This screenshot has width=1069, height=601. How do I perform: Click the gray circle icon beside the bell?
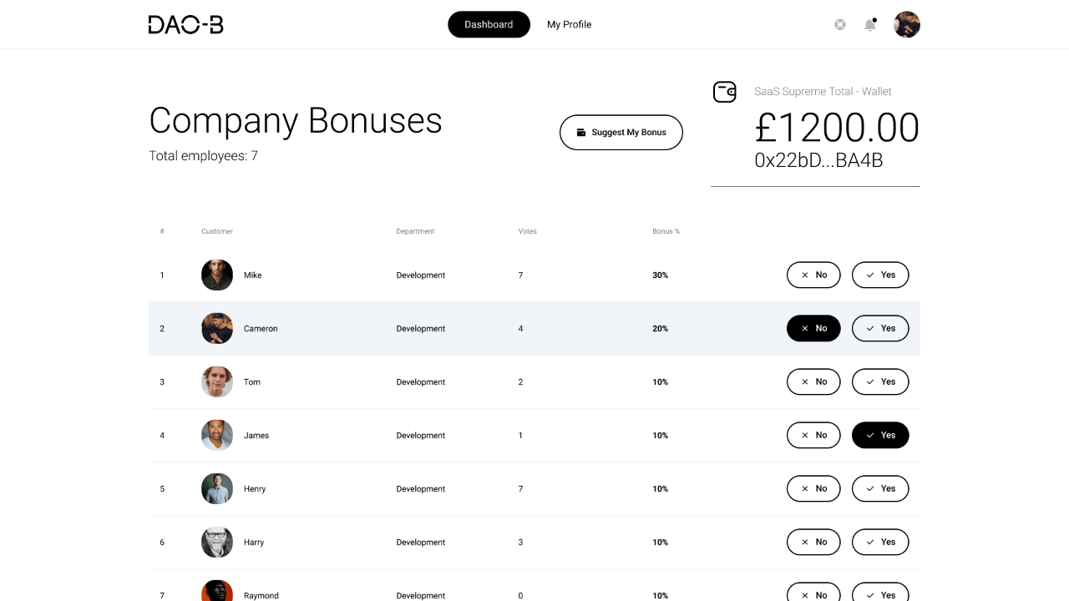(x=840, y=24)
